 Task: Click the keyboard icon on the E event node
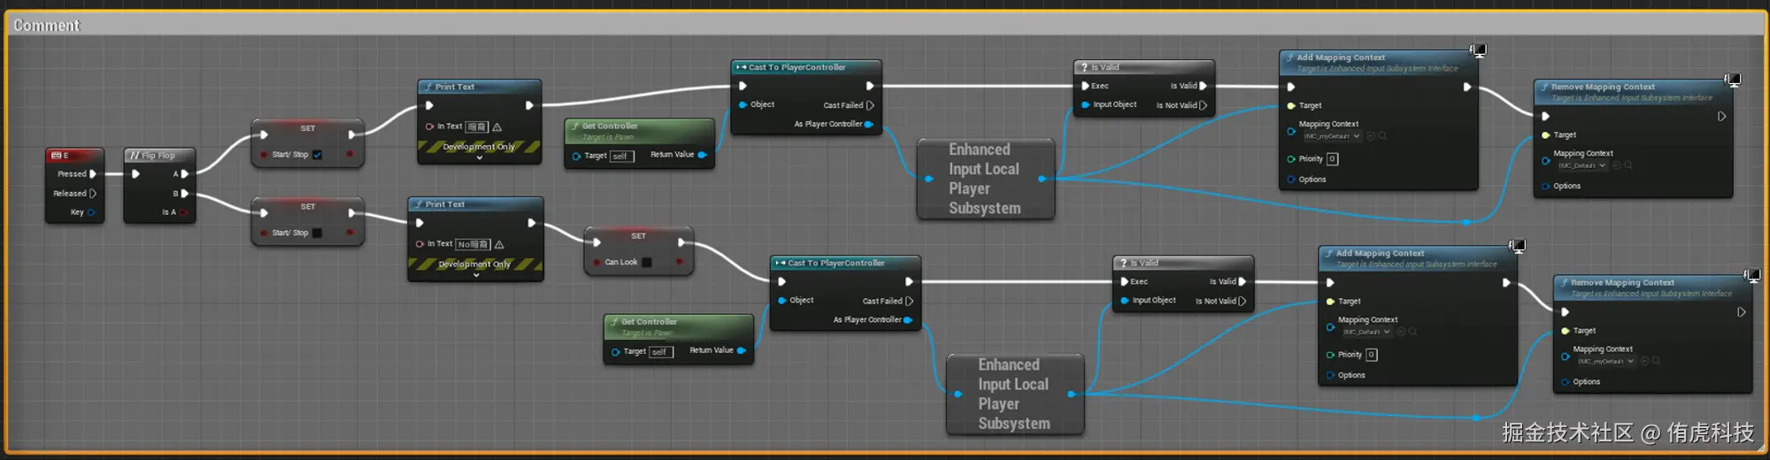[x=56, y=156]
